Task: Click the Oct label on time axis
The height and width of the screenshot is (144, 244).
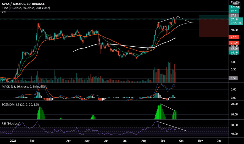Action: (x=181, y=141)
